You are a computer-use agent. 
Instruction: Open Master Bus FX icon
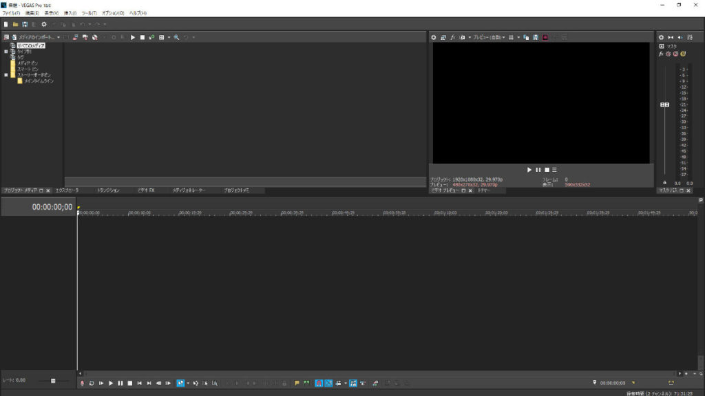tap(661, 54)
